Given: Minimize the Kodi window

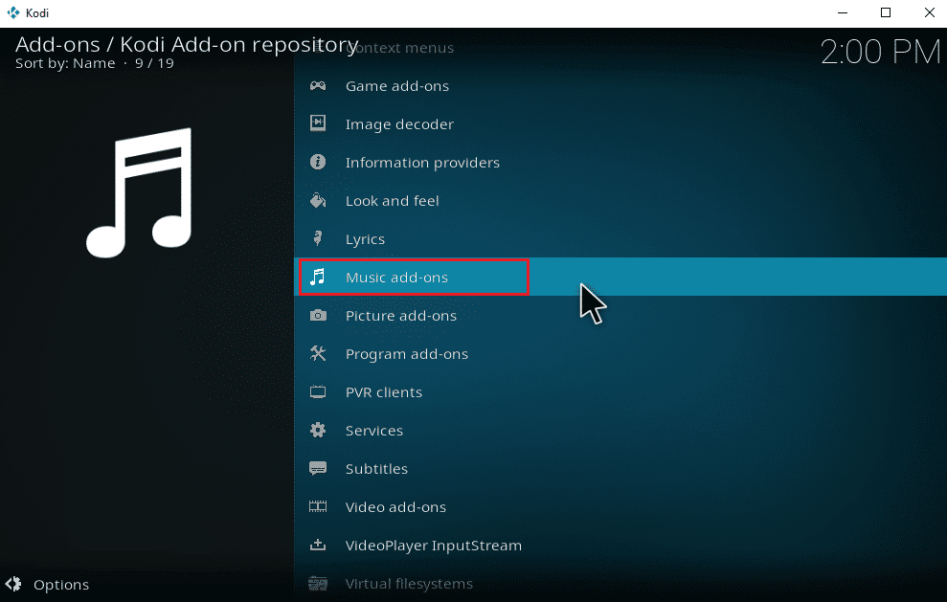Looking at the screenshot, I should (x=843, y=12).
